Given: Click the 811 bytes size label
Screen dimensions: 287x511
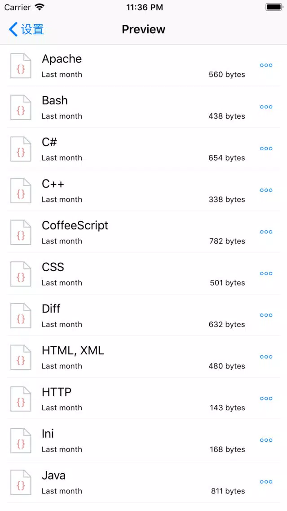Looking at the screenshot, I should pos(228,491).
